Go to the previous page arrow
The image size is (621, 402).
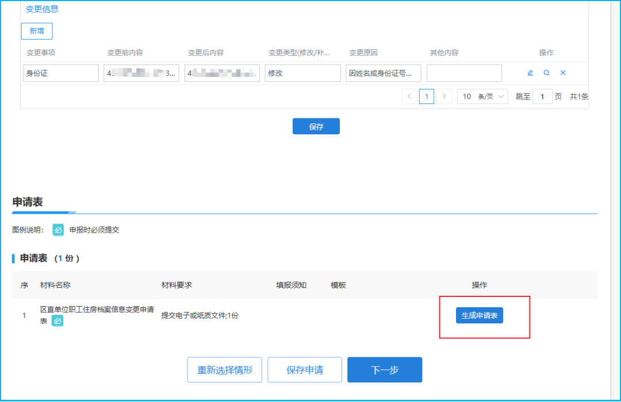point(409,96)
